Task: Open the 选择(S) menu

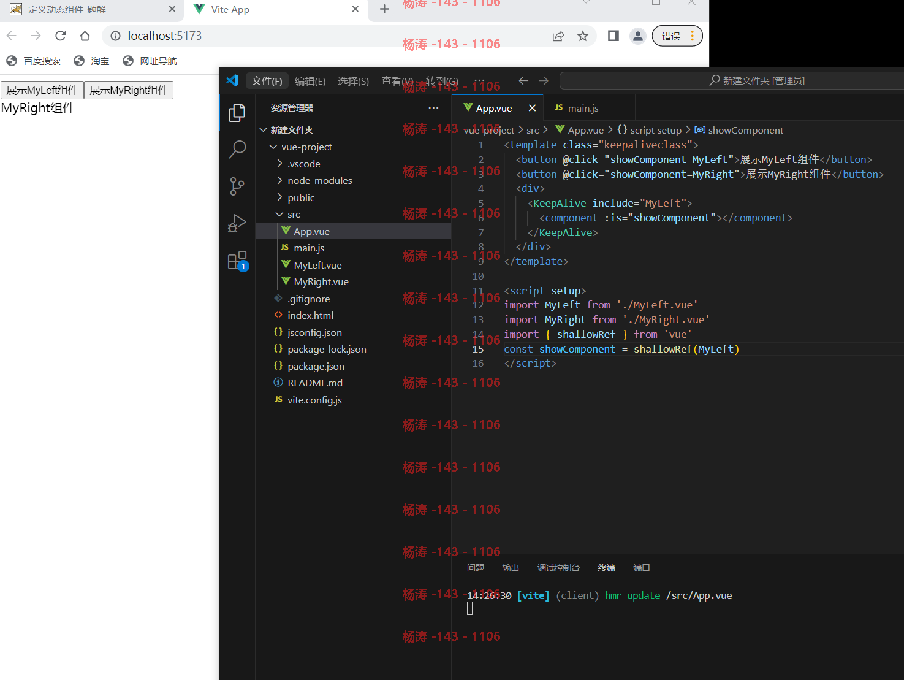Action: pos(353,81)
